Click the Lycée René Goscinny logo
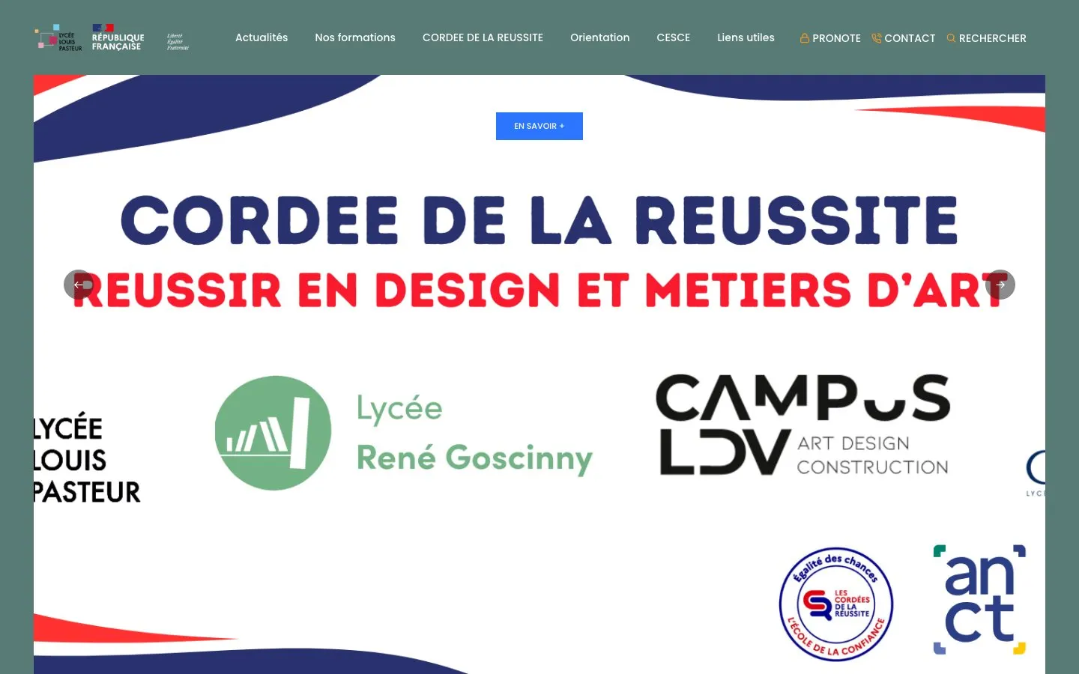1079x674 pixels. click(404, 434)
